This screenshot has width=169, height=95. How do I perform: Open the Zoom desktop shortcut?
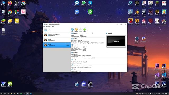pyautogui.click(x=77, y=12)
